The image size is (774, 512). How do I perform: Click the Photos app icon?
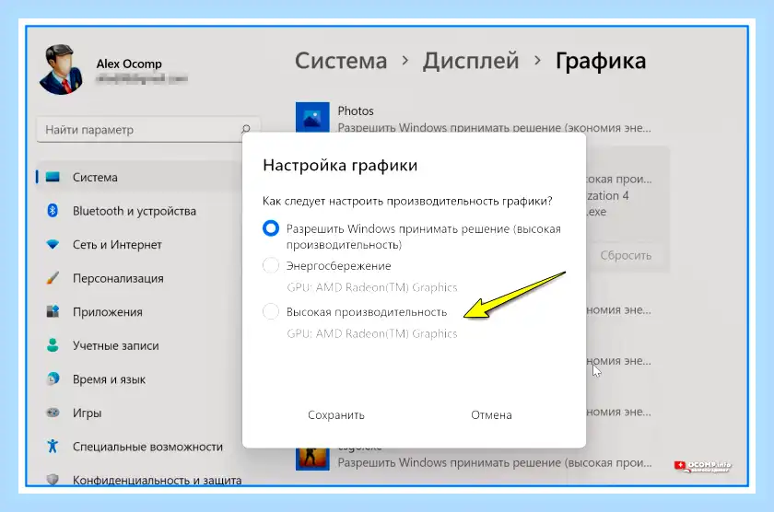(312, 117)
